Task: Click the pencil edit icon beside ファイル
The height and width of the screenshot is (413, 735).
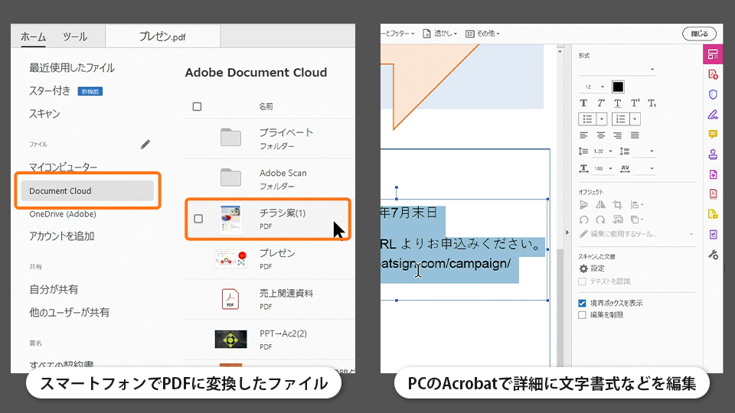Action: 145,145
